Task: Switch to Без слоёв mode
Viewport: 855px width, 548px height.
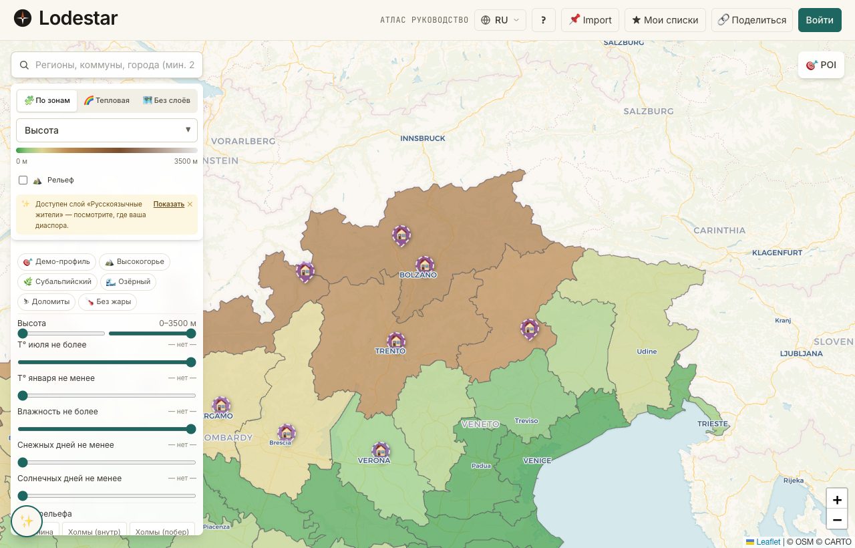Action: (166, 100)
